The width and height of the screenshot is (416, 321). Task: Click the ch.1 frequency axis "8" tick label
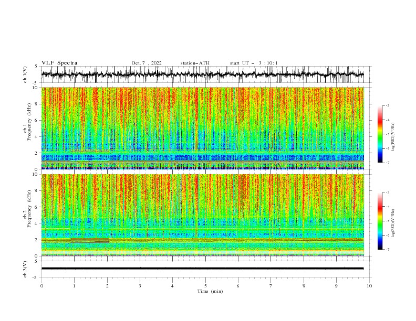(37, 104)
